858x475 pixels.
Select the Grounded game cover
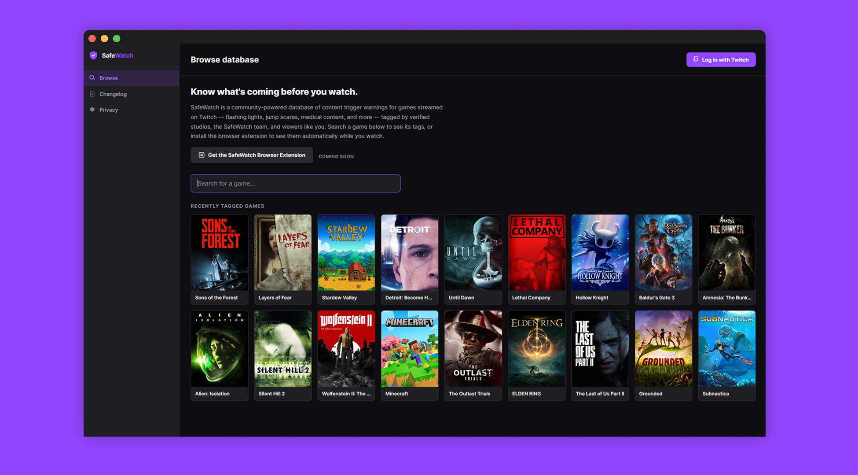(663, 349)
